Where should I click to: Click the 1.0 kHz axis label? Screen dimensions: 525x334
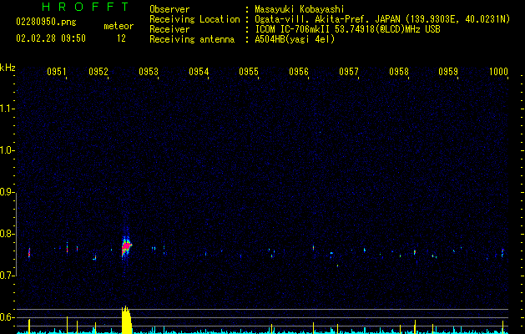point(7,150)
